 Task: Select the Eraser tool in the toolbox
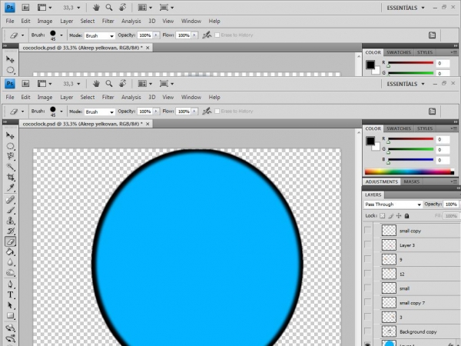[x=10, y=241]
